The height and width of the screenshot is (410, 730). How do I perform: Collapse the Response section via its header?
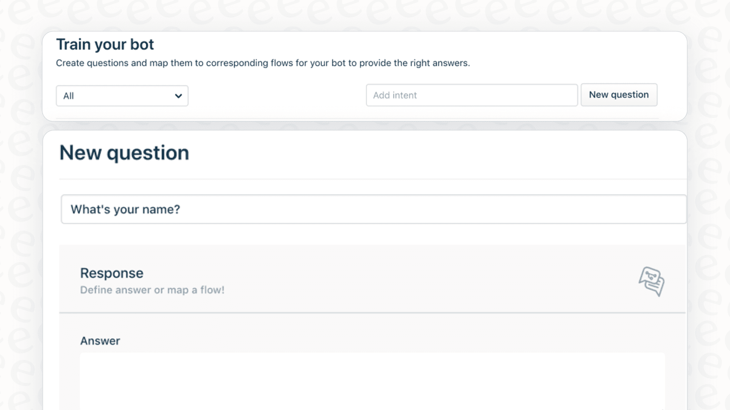[x=112, y=273]
